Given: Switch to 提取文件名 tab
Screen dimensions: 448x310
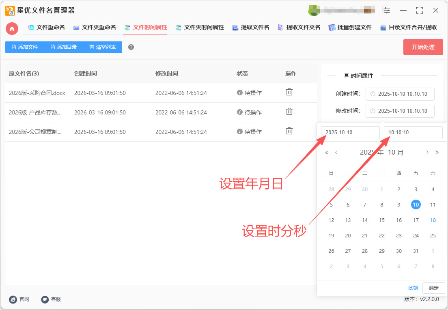Looking at the screenshot, I should (x=251, y=28).
